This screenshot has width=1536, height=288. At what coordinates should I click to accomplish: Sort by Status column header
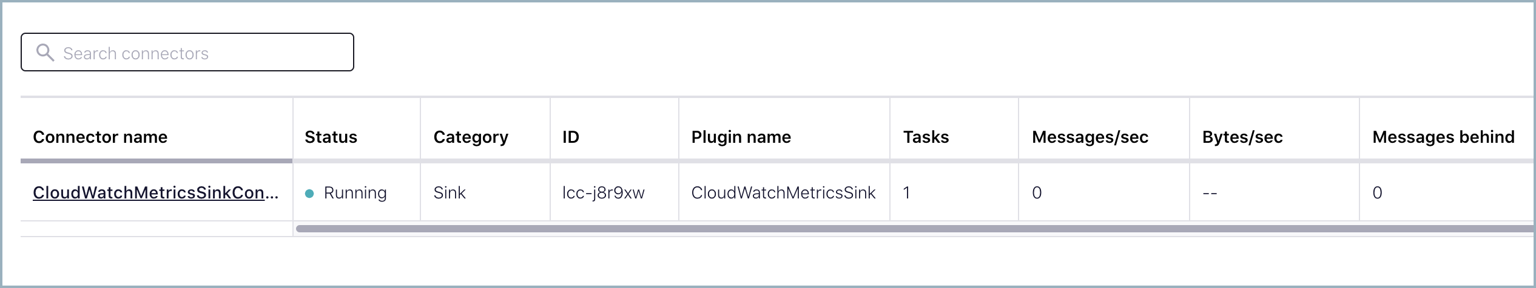331,137
